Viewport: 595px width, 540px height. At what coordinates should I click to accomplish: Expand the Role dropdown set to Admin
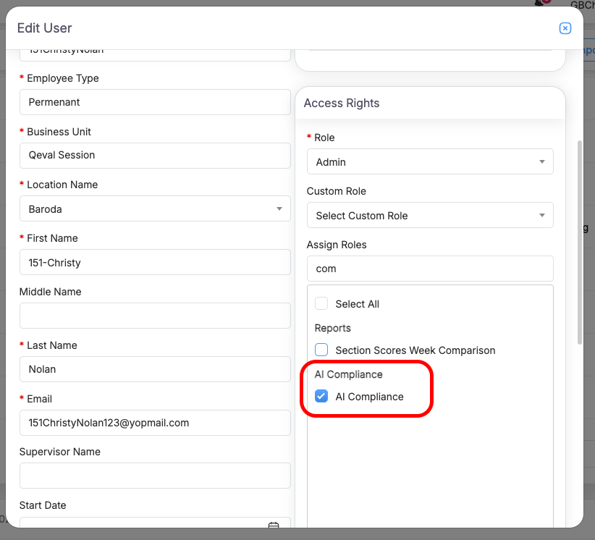[430, 162]
